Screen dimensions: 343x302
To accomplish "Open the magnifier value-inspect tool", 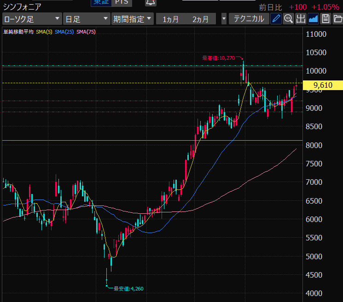I will 288,19.
